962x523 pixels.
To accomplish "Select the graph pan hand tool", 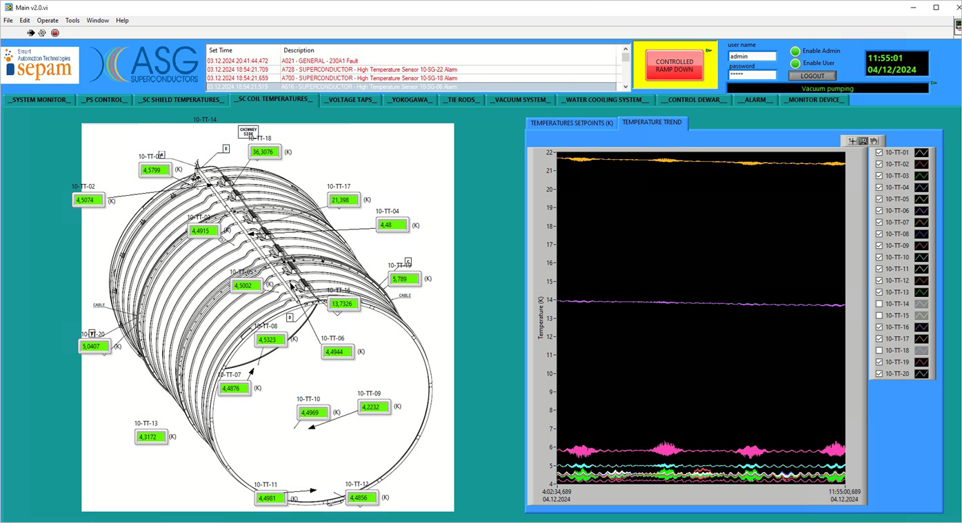I will point(873,141).
